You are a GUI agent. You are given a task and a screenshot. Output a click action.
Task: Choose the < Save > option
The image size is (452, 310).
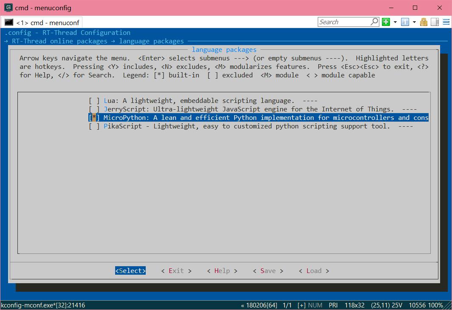pos(268,271)
